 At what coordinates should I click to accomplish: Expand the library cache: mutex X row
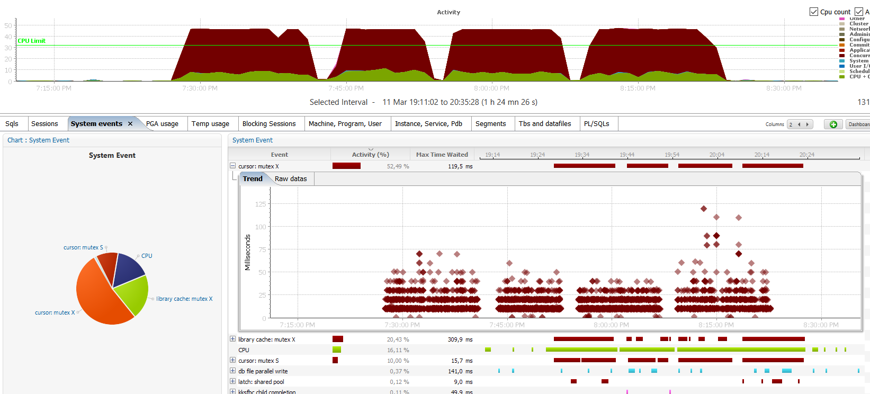pyautogui.click(x=232, y=339)
